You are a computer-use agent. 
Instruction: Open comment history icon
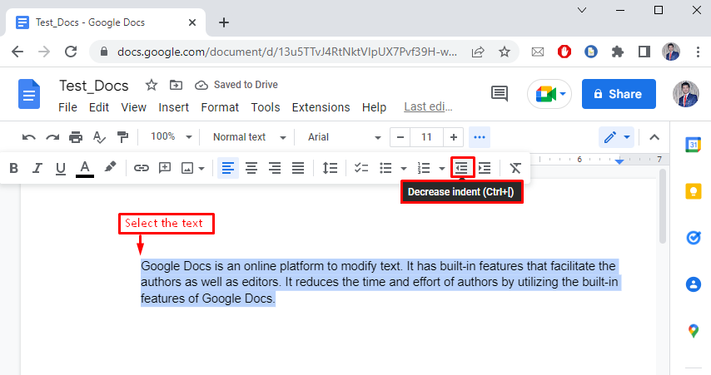coord(500,94)
